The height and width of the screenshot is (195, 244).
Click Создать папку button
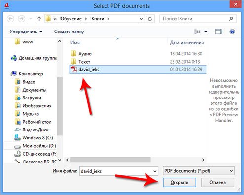[x=69, y=32]
